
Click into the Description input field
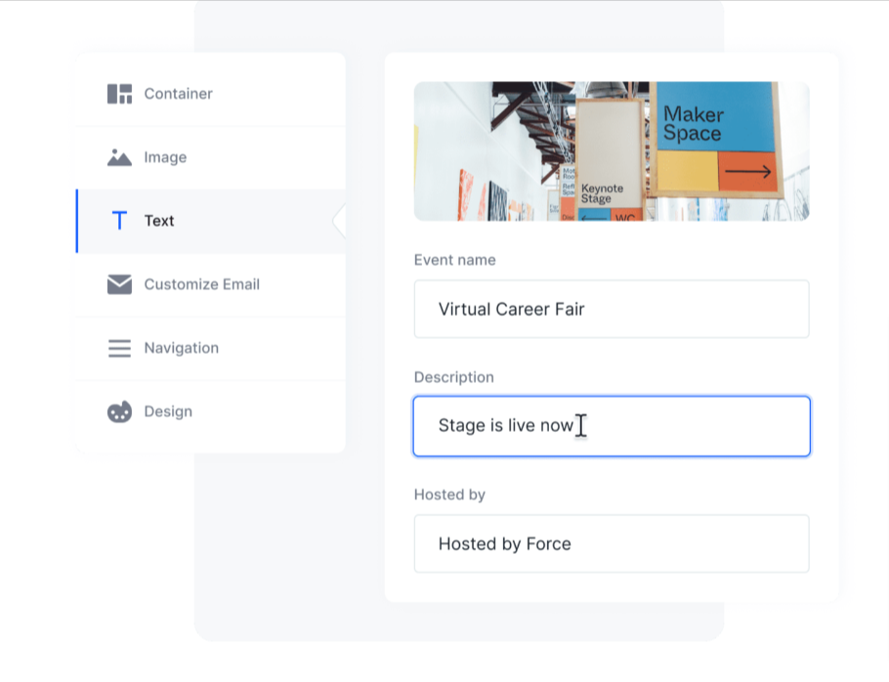pyautogui.click(x=612, y=426)
